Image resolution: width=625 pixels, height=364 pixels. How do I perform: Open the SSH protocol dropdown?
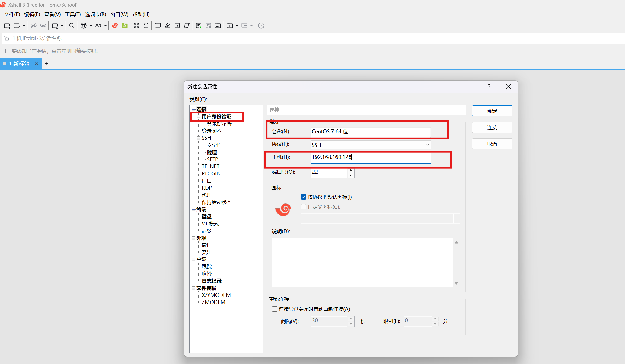tap(427, 145)
